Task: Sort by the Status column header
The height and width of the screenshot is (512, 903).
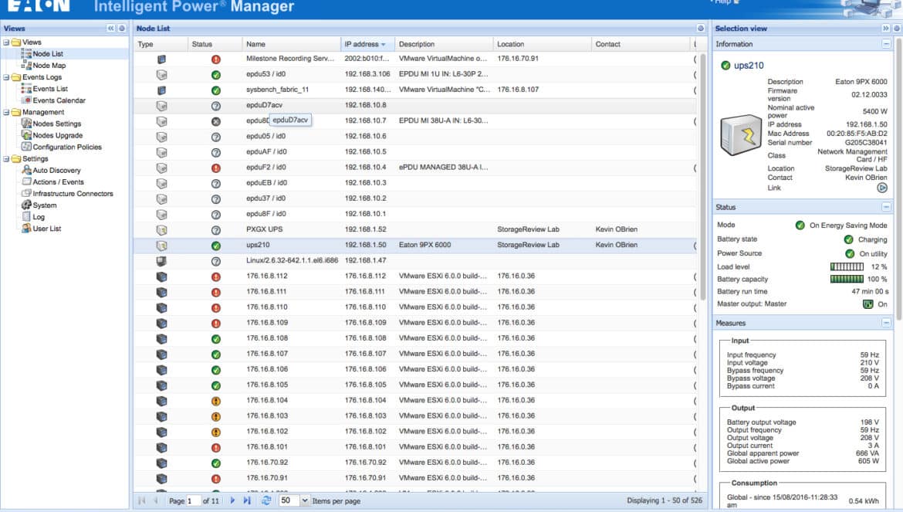Action: pyautogui.click(x=215, y=44)
